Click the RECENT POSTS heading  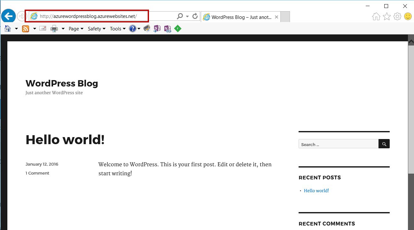[320, 177]
